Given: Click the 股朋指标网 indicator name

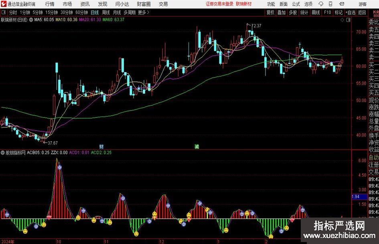Looking at the screenshot, I should (x=16, y=153).
